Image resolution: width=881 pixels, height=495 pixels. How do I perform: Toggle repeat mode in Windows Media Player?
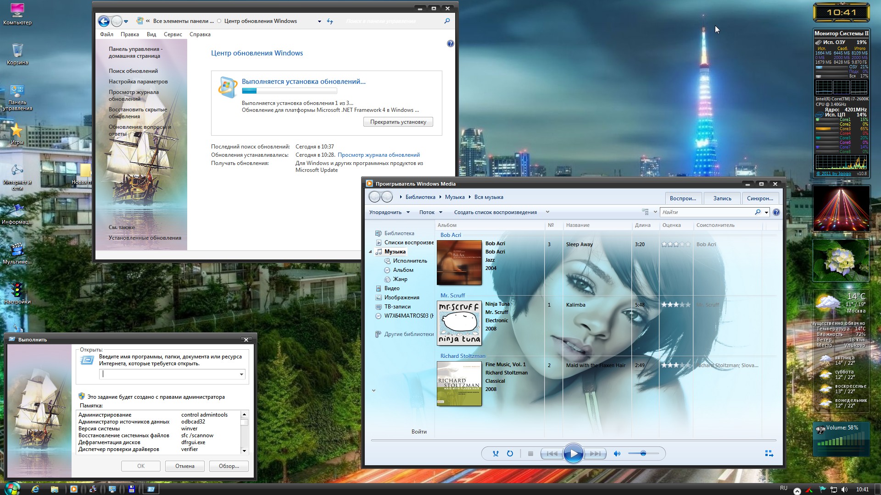pyautogui.click(x=510, y=454)
